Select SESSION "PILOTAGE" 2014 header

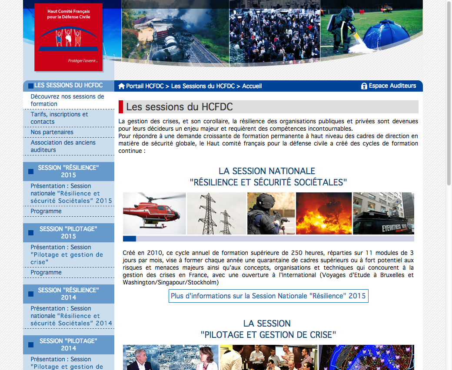(69, 345)
